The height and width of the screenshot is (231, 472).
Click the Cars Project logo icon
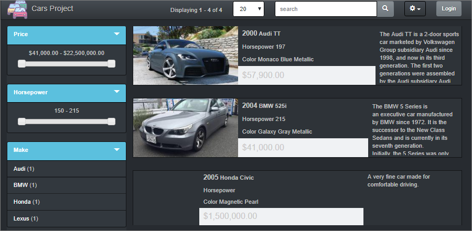(x=16, y=9)
